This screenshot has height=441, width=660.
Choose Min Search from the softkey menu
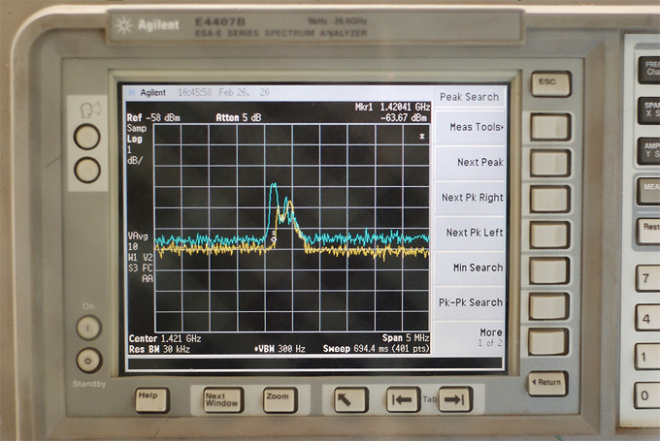pyautogui.click(x=478, y=268)
